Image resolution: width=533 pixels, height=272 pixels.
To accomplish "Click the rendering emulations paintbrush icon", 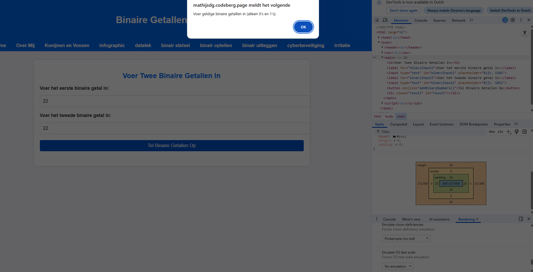I will pyautogui.click(x=517, y=132).
